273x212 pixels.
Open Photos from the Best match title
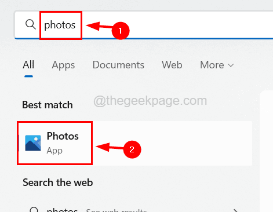point(63,136)
